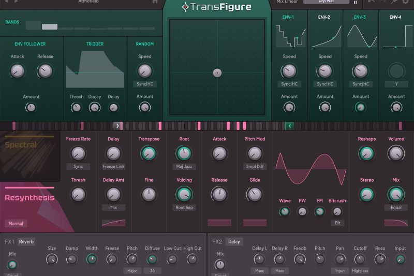Viewport: 414px width, 276px height.
Task: Toggle Freeze Link under Delay knob
Action: click(x=113, y=166)
